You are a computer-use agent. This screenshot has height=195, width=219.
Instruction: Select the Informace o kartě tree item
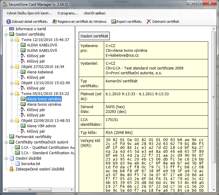coord(31,29)
